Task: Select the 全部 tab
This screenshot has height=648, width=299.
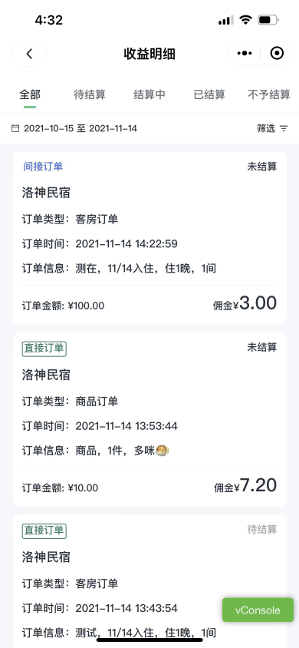Action: [x=30, y=94]
